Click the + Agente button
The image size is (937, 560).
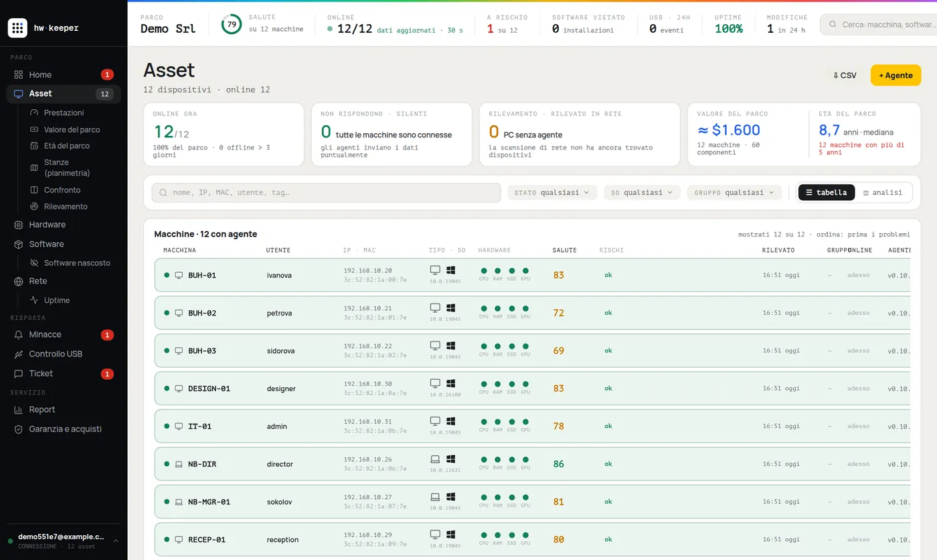(896, 75)
